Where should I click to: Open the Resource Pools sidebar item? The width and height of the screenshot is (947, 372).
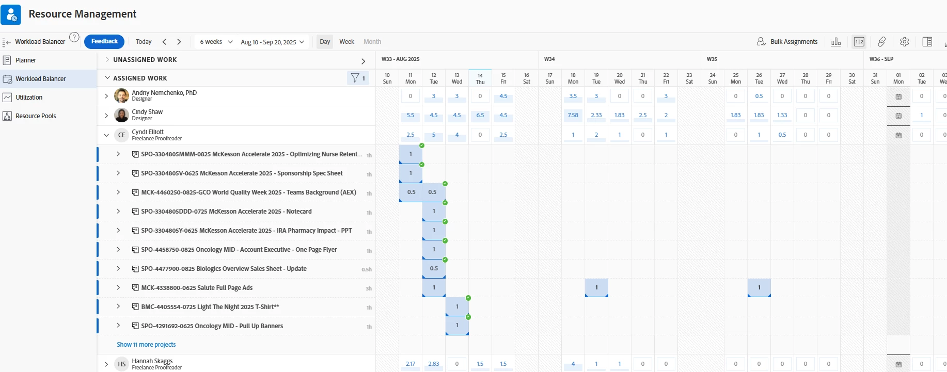point(36,116)
